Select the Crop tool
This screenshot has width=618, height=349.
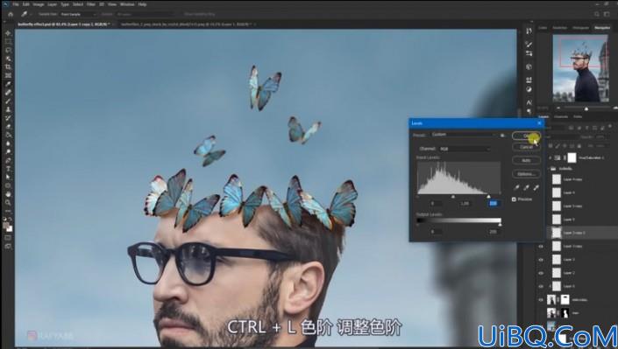click(8, 66)
